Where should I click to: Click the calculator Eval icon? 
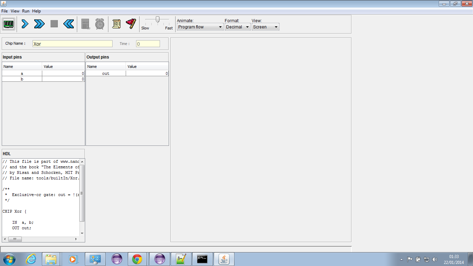(x=86, y=24)
